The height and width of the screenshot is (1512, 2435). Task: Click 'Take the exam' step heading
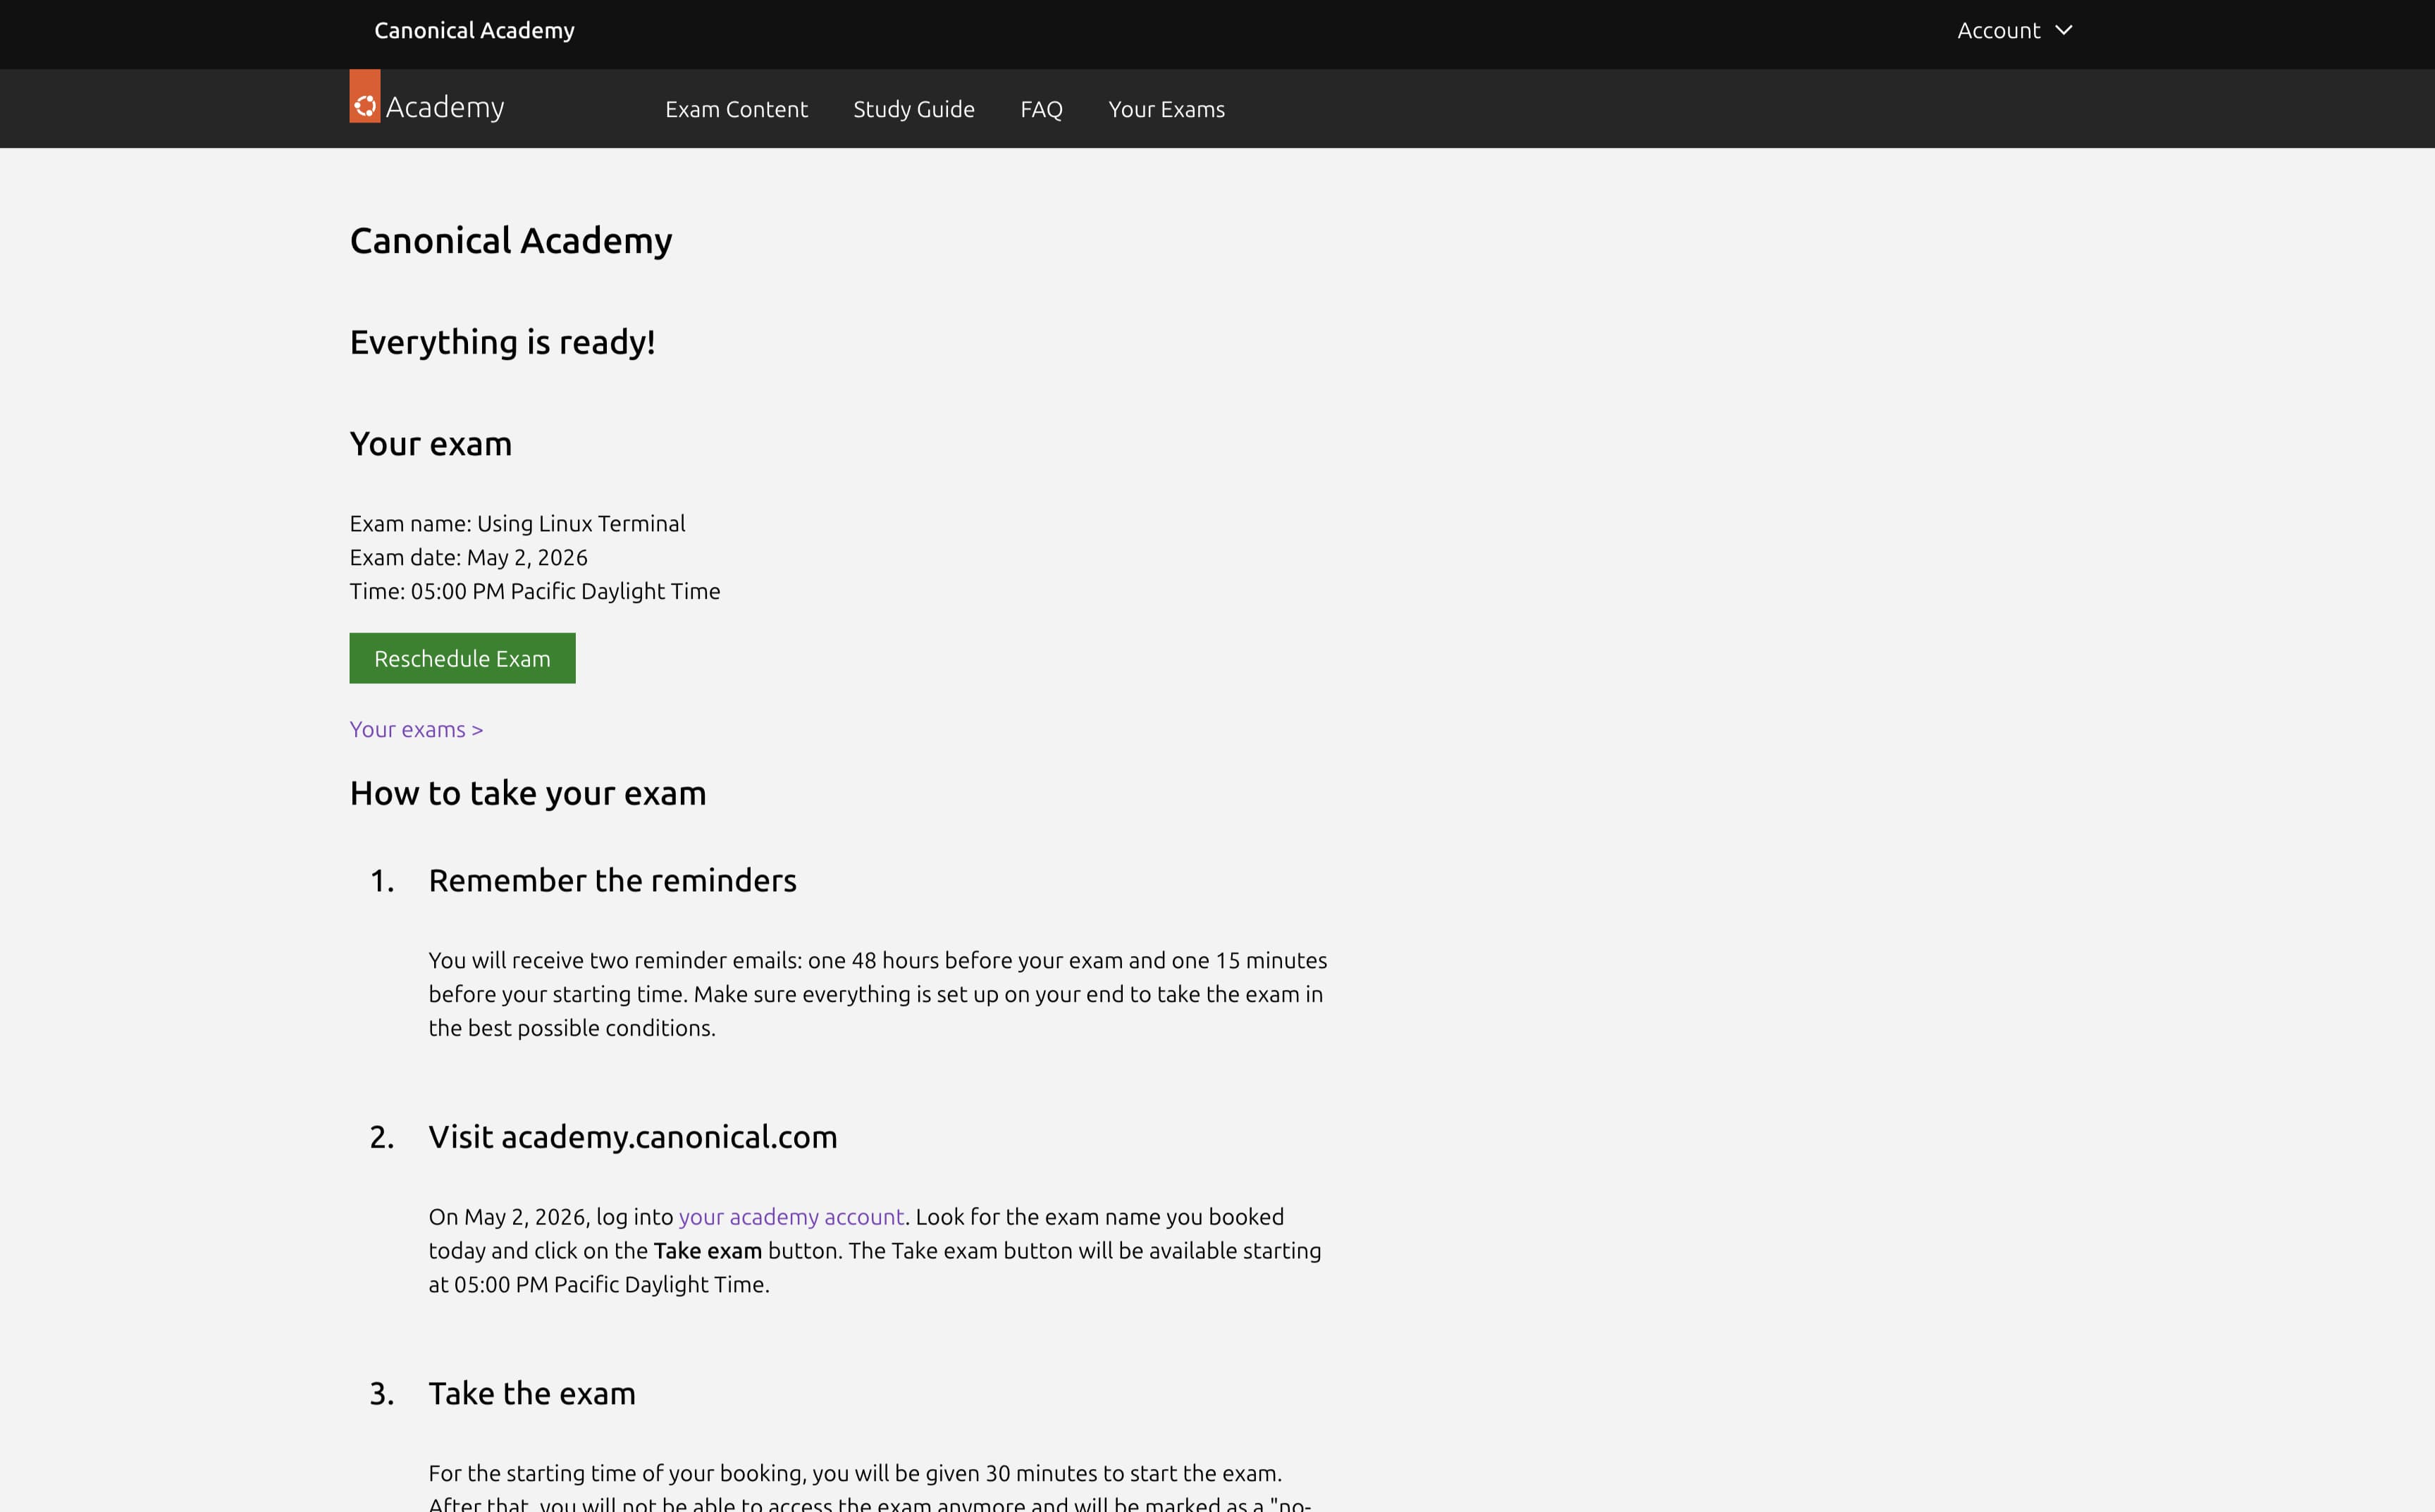coord(531,1393)
